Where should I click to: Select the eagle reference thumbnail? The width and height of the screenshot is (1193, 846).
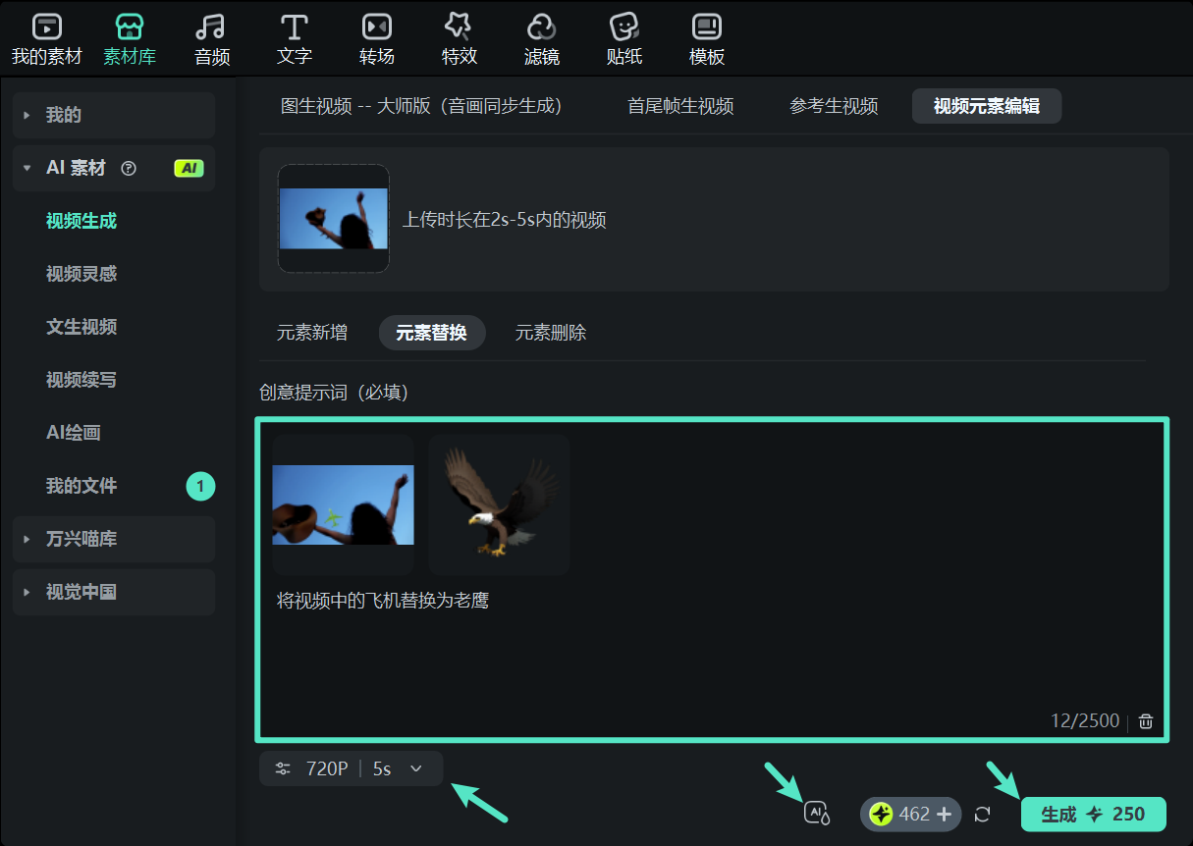[499, 503]
